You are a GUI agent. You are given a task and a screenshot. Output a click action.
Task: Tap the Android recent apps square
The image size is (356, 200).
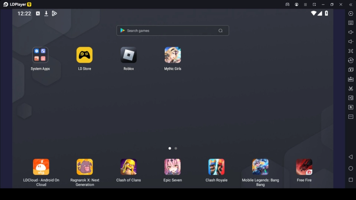tap(350, 180)
